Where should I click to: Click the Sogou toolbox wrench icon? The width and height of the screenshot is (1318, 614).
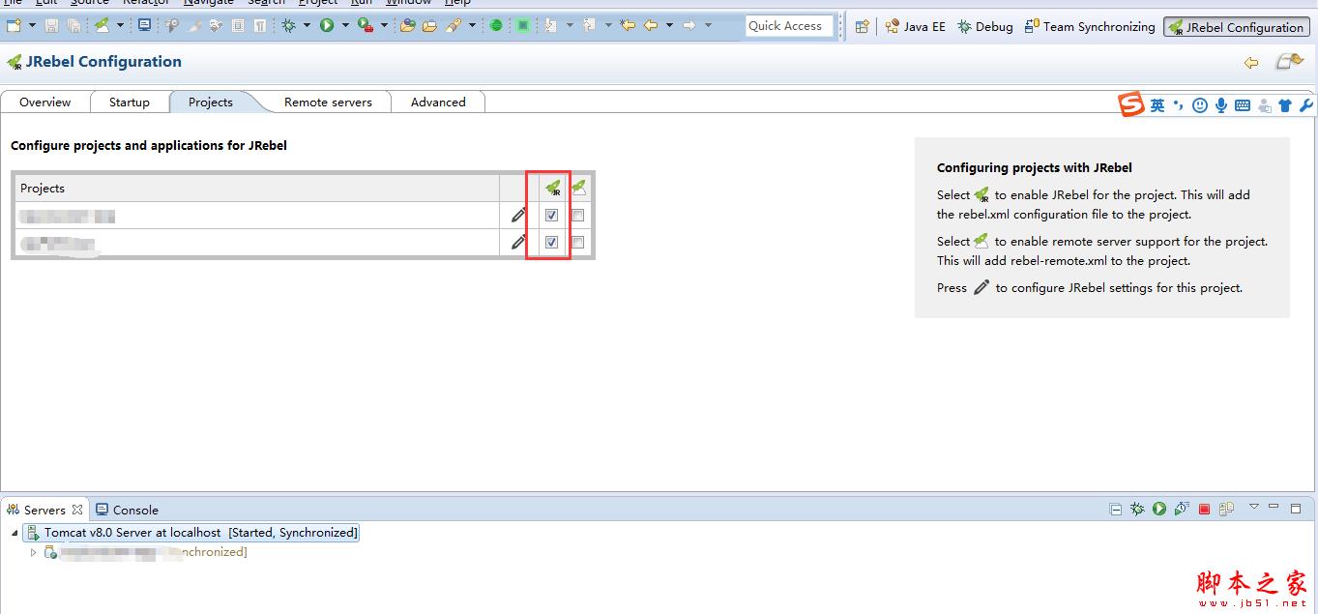(x=1305, y=105)
